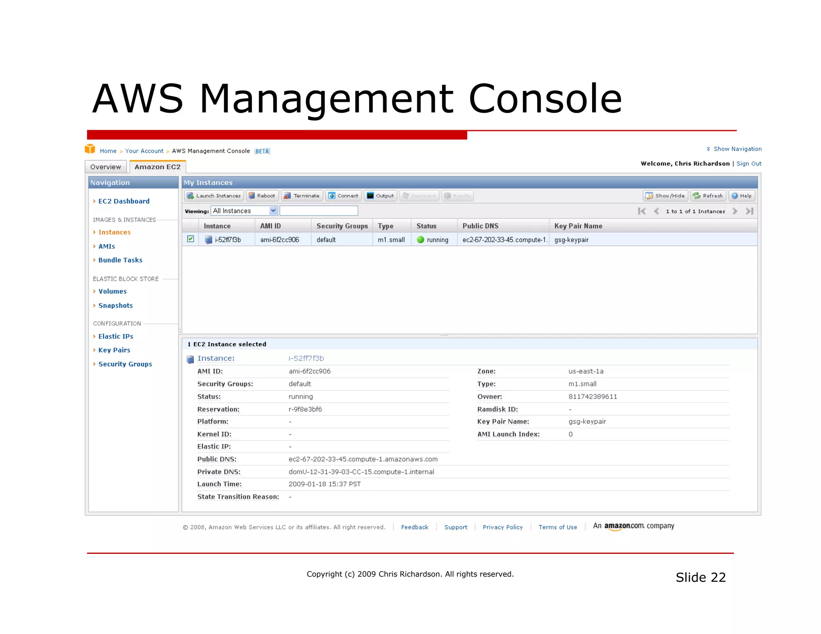Image resolution: width=821 pixels, height=634 pixels.
Task: Open Bundle Tasks in navigation
Action: tap(120, 260)
